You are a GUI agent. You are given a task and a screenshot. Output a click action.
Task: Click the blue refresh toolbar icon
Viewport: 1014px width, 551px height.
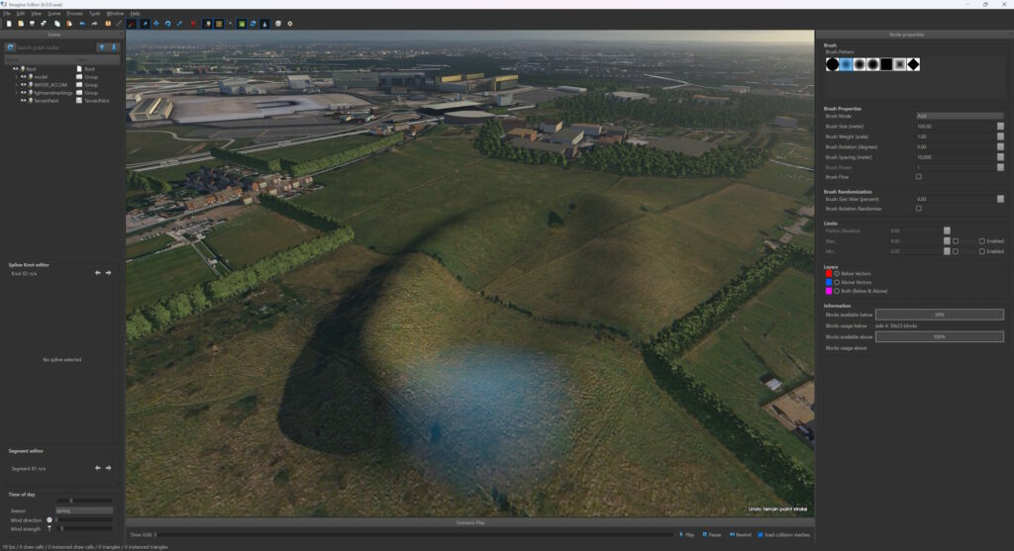point(253,24)
